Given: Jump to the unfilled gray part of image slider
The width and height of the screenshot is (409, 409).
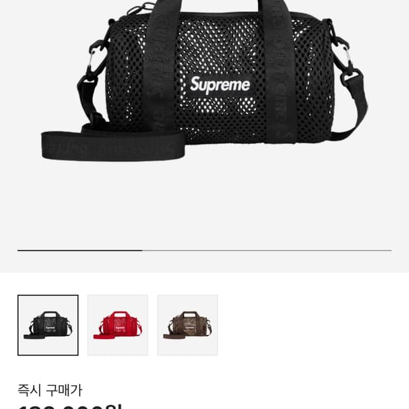Looking at the screenshot, I should pos(267,251).
